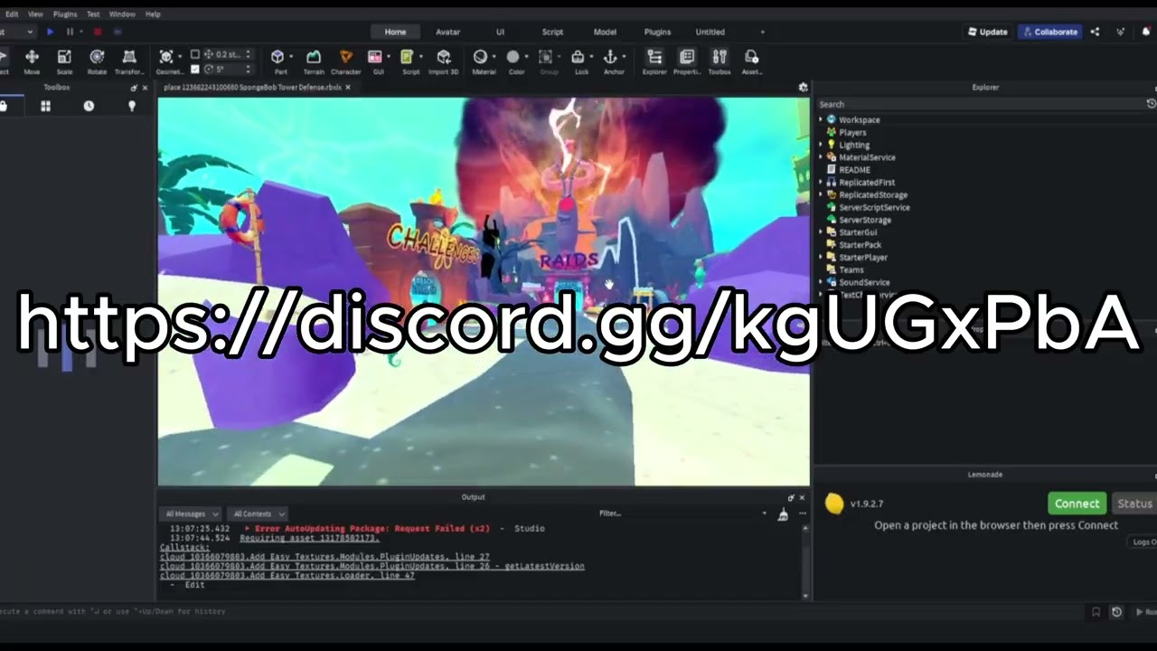Open the Toolbox recent clock icon
Image resolution: width=1157 pixels, height=651 pixels.
coord(89,106)
